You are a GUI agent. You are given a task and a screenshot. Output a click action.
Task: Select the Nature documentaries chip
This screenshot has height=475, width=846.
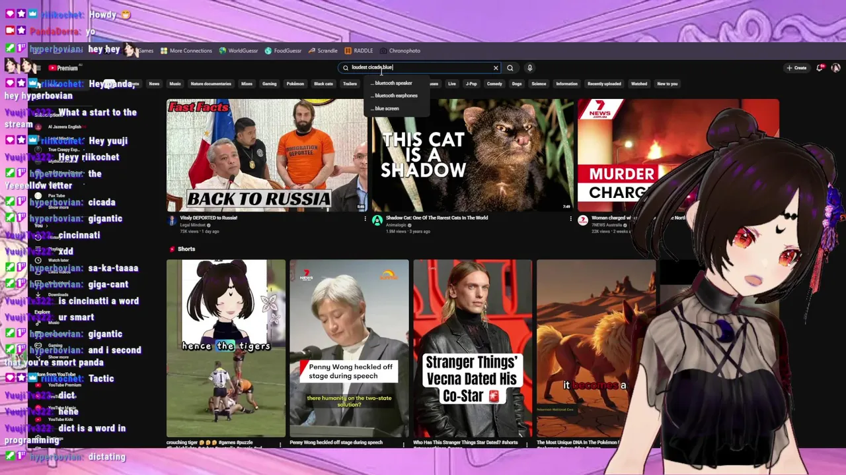211,84
